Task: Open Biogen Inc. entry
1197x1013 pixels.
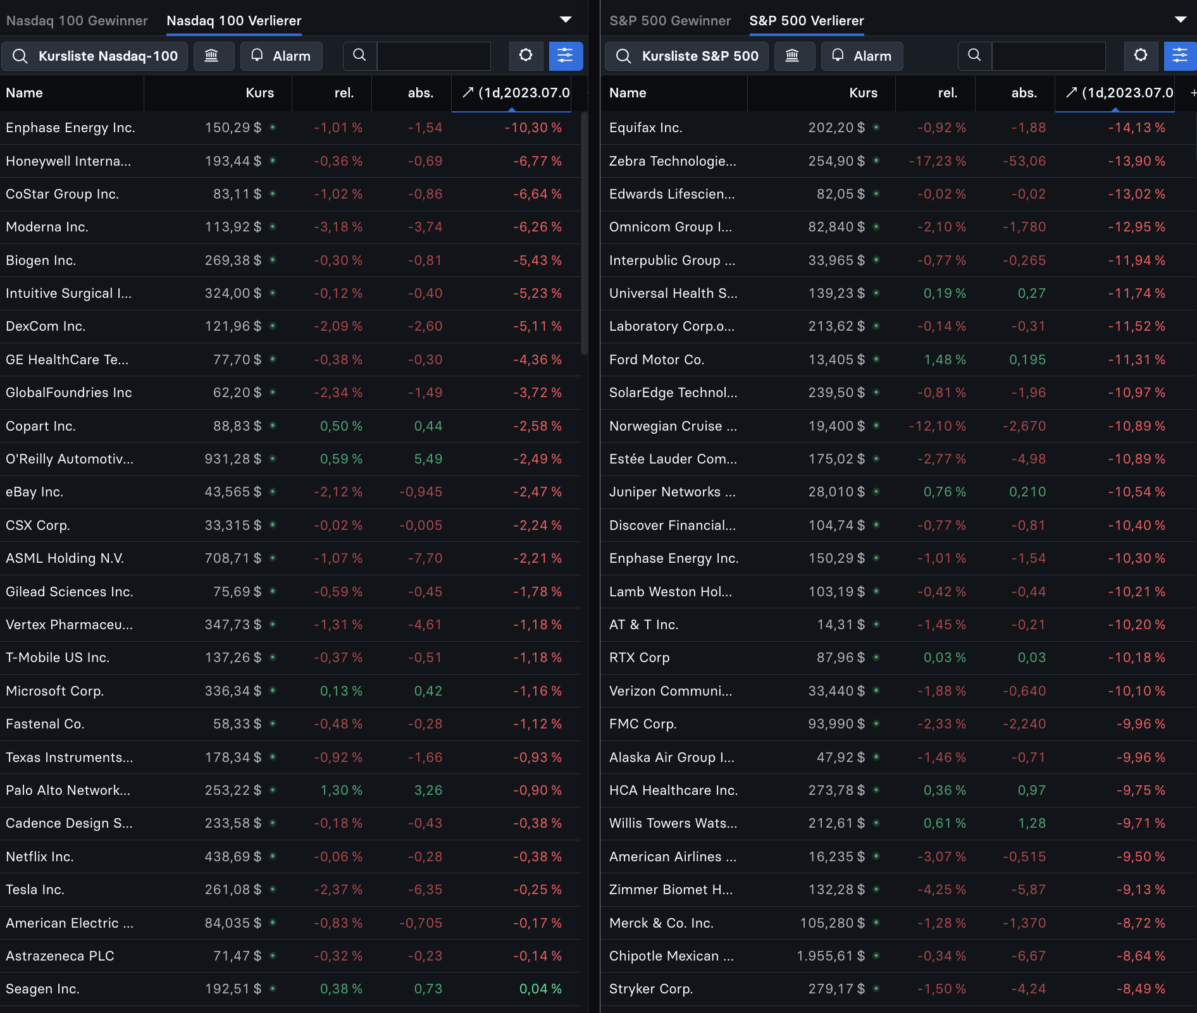Action: click(290, 260)
